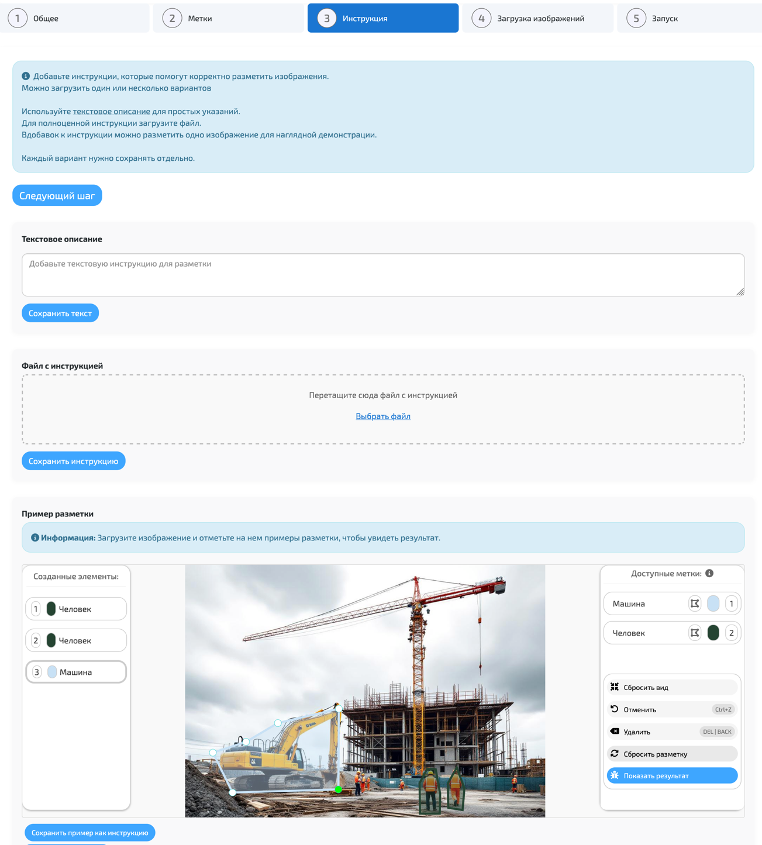Undo last action via Отменить
Screen dimensions: 762x845
click(671, 709)
